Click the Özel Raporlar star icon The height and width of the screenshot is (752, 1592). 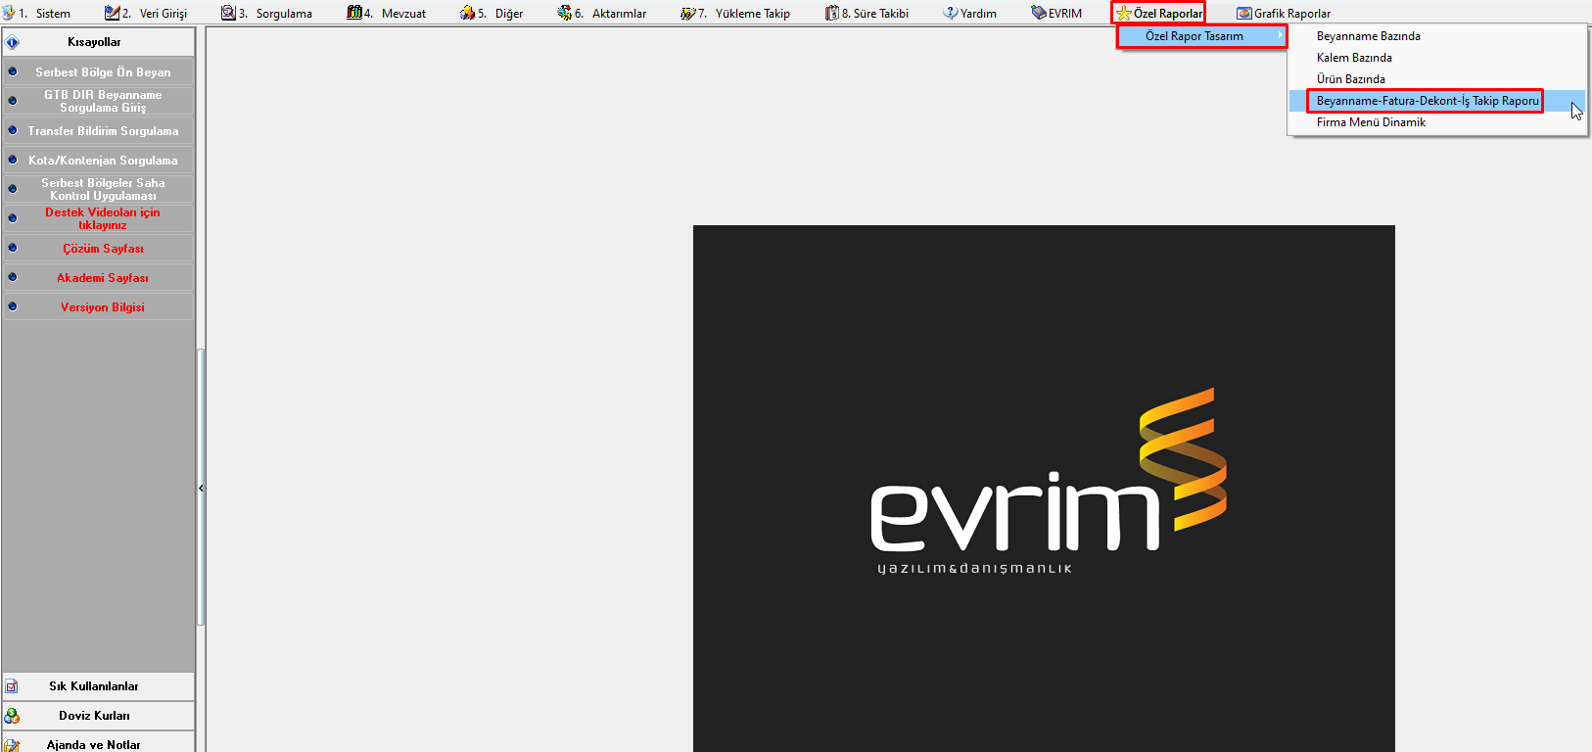1124,13
